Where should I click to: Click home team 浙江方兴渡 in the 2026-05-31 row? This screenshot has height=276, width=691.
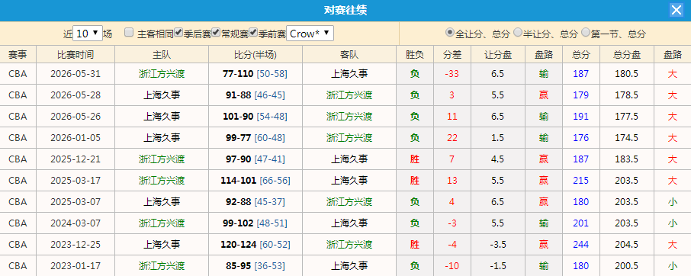pos(162,73)
